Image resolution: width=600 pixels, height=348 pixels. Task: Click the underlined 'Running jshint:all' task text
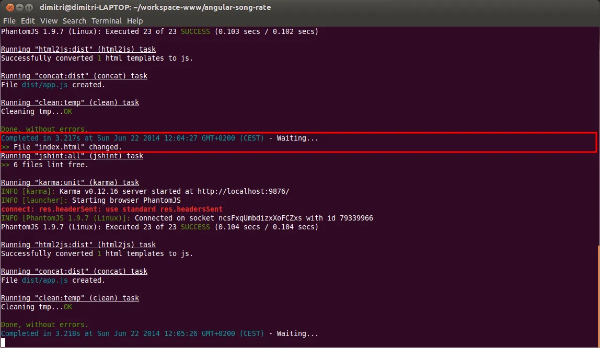point(72,156)
